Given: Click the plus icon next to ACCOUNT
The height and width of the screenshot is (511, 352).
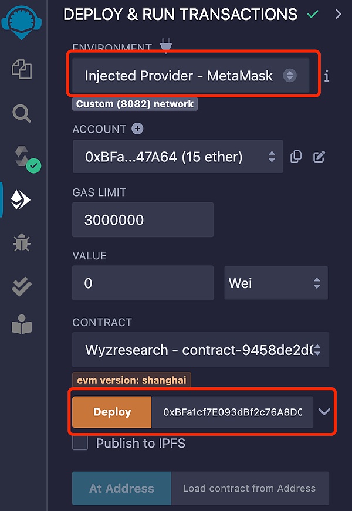Looking at the screenshot, I should (138, 128).
